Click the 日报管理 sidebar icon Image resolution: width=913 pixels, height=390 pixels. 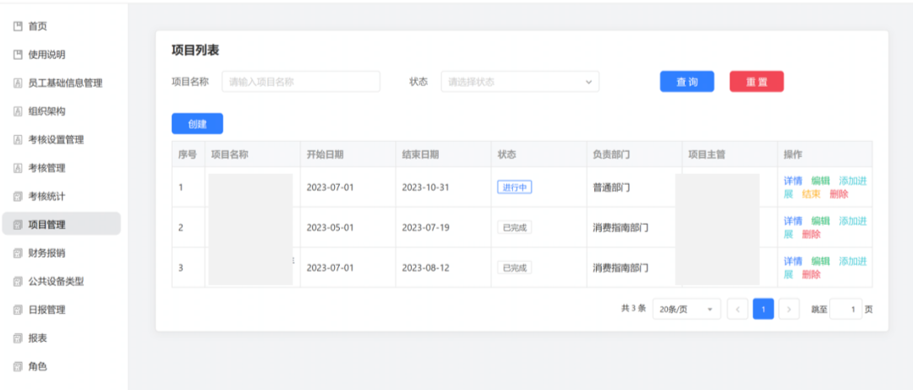coord(18,310)
